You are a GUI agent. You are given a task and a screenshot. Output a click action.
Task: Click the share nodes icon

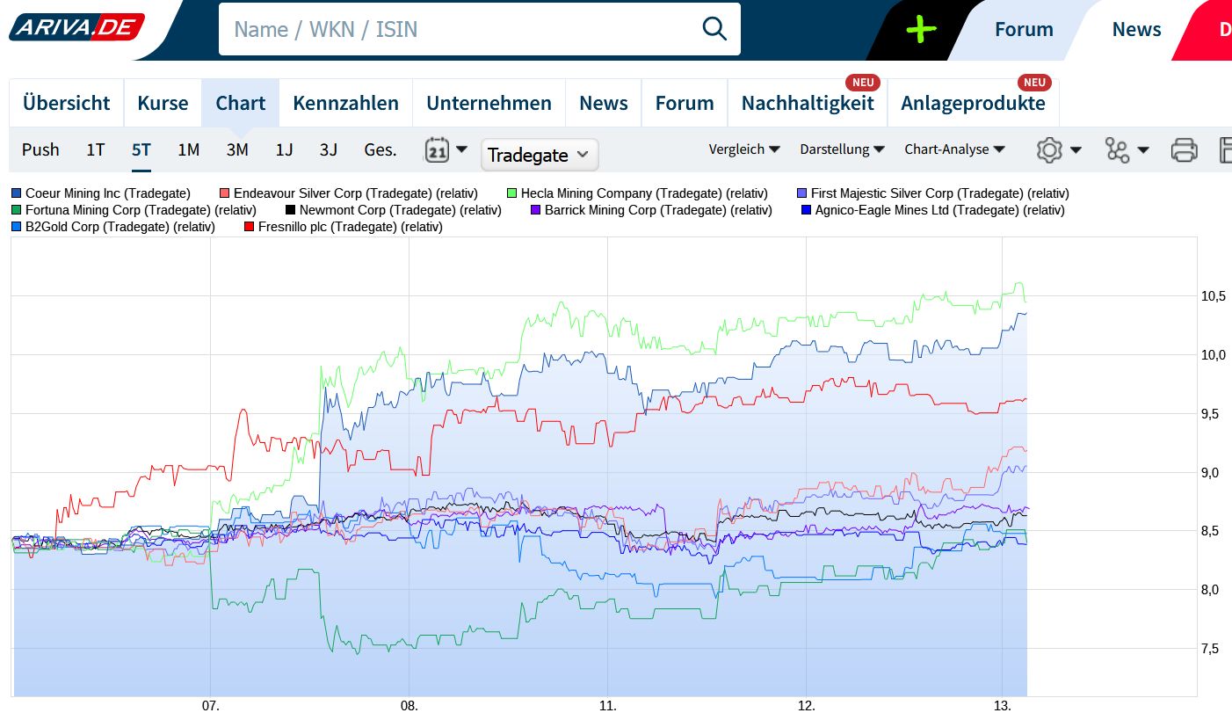(1118, 150)
